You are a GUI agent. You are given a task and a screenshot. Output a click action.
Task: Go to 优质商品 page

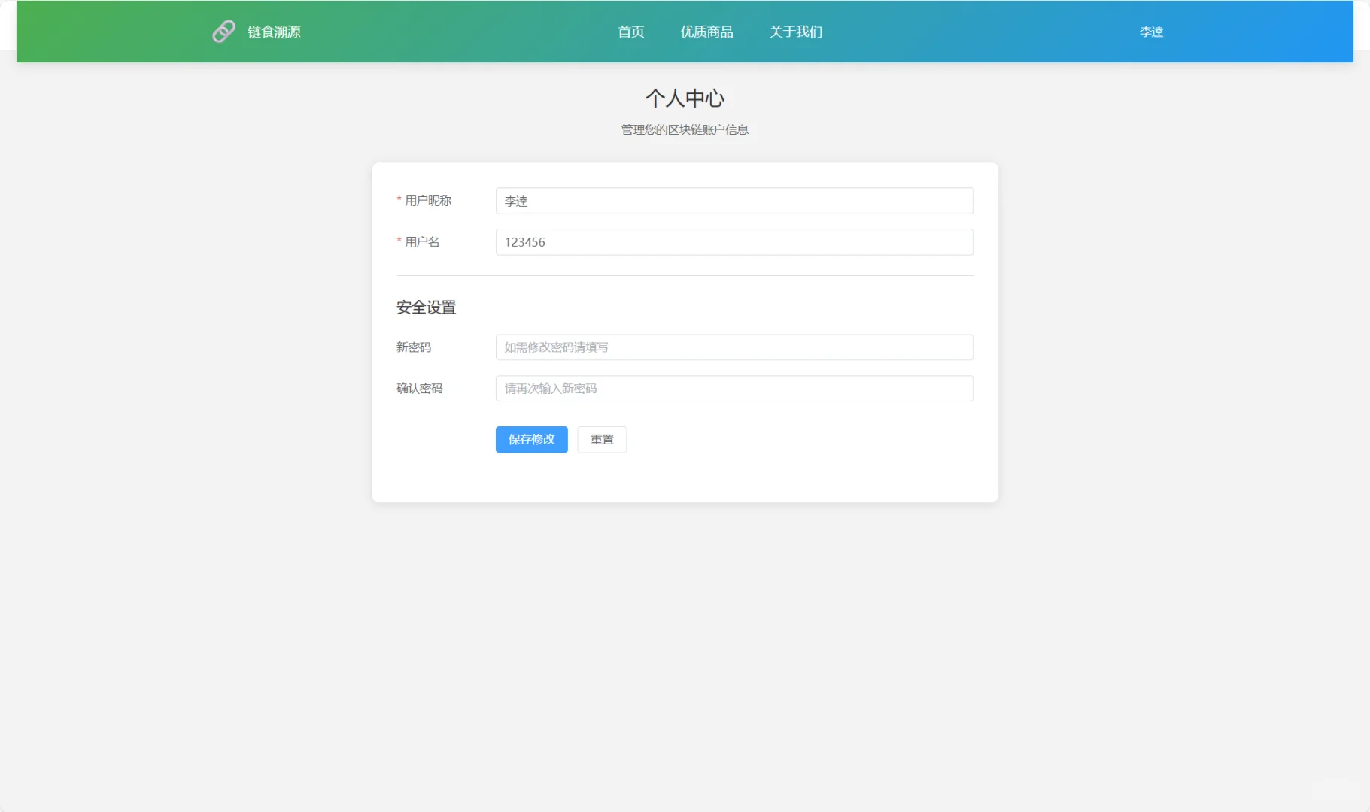coord(706,32)
